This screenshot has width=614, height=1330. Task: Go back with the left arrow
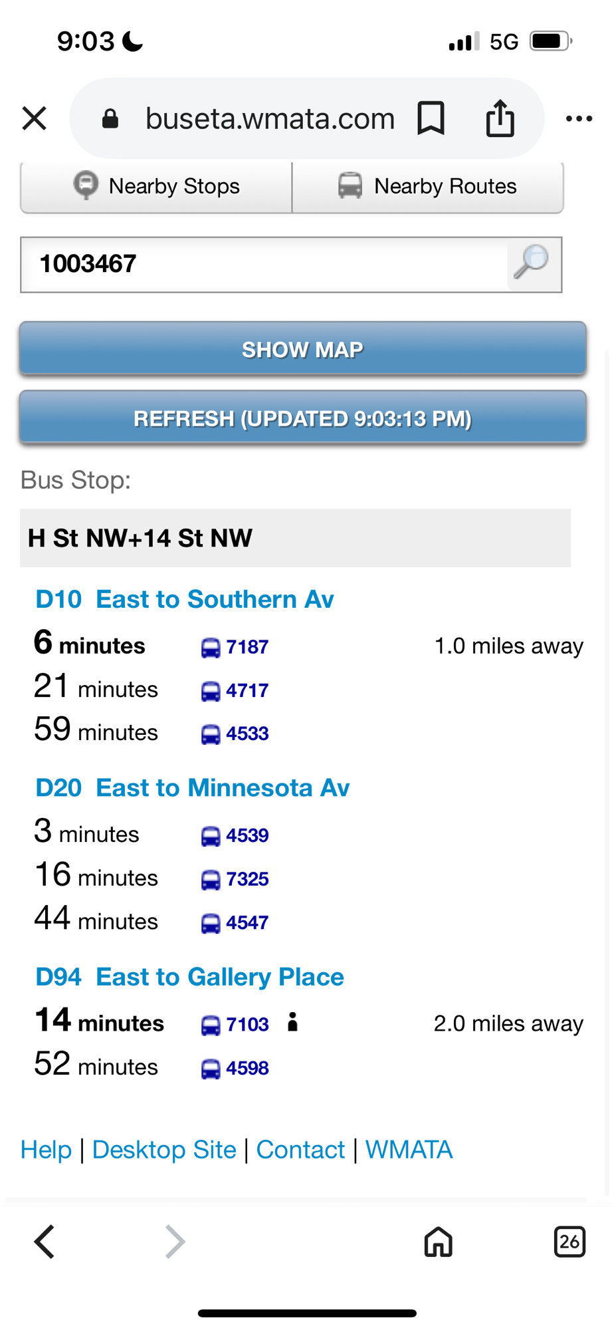pyautogui.click(x=45, y=1241)
